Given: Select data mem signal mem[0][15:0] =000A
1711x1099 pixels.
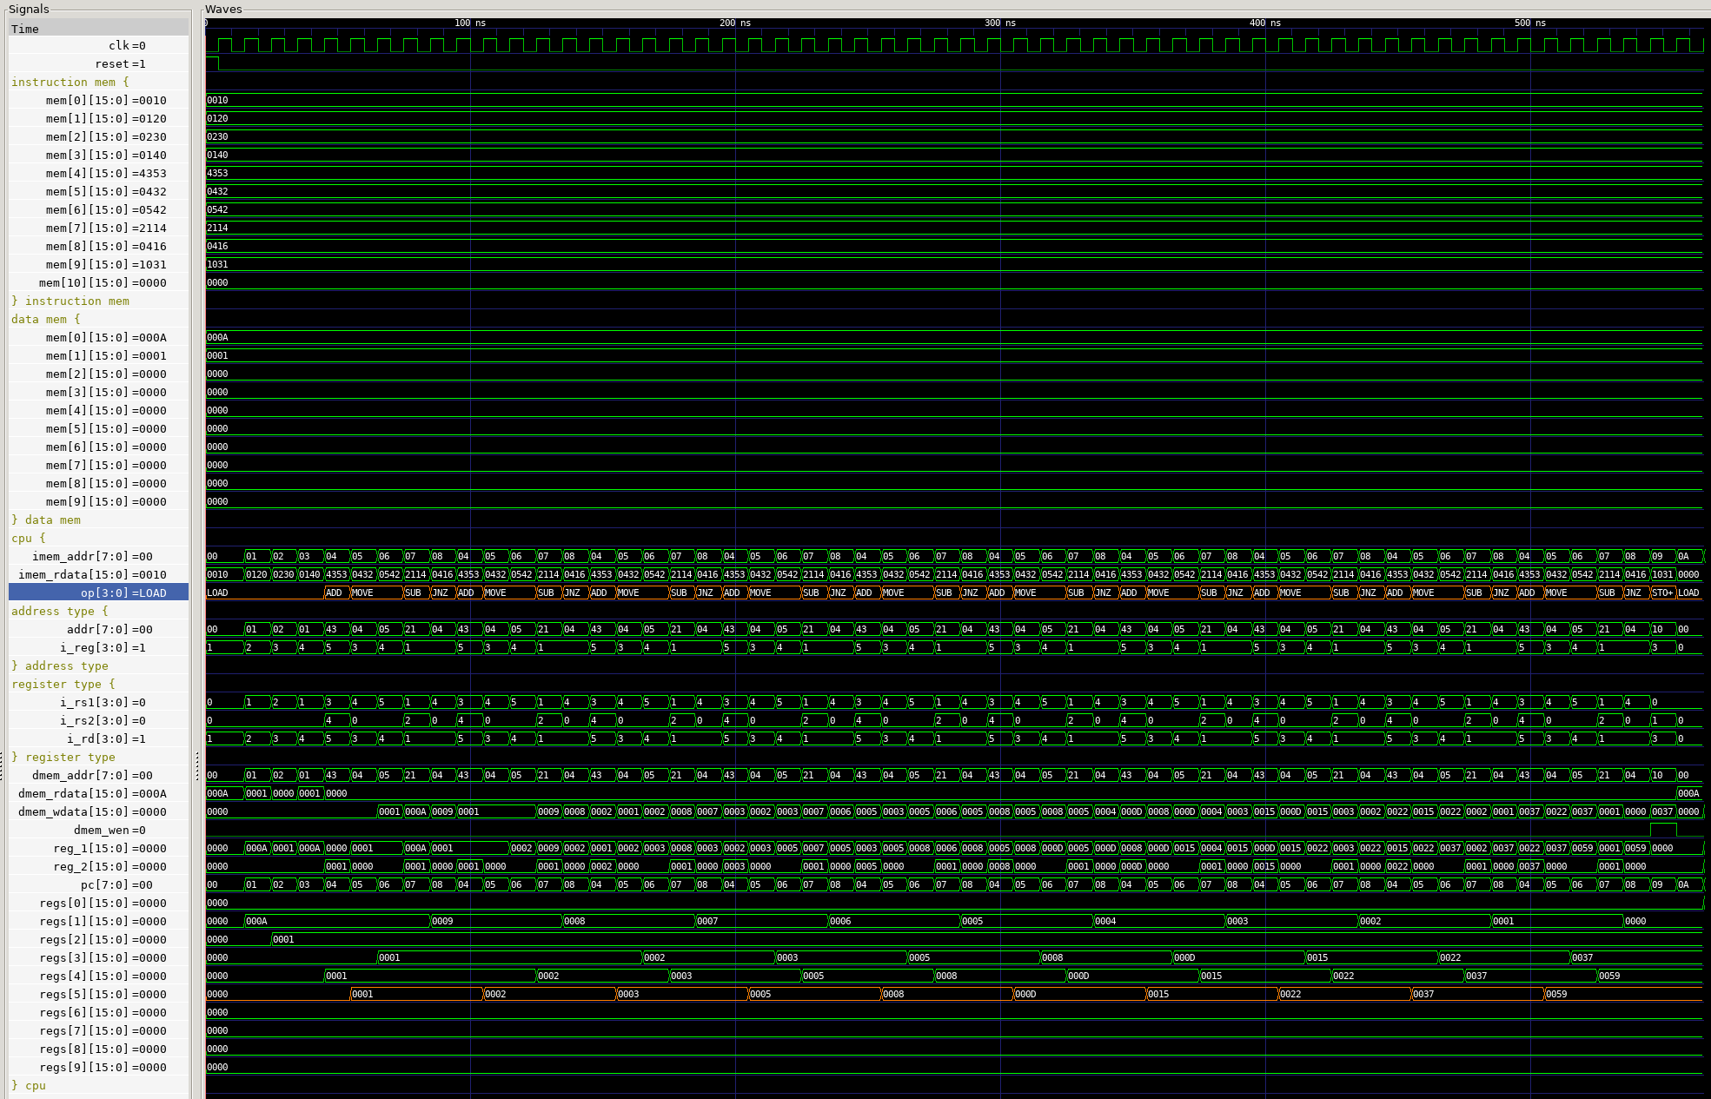Looking at the screenshot, I should tap(98, 337).
